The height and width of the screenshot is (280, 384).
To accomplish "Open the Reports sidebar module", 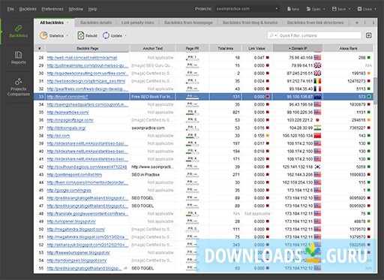I will pyautogui.click(x=18, y=58).
